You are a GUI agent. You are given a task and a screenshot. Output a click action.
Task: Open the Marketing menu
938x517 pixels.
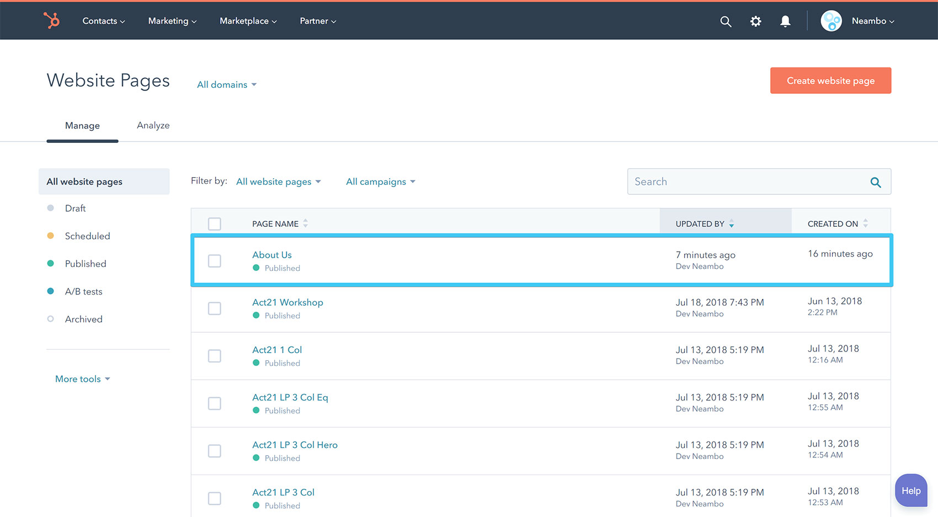point(172,21)
